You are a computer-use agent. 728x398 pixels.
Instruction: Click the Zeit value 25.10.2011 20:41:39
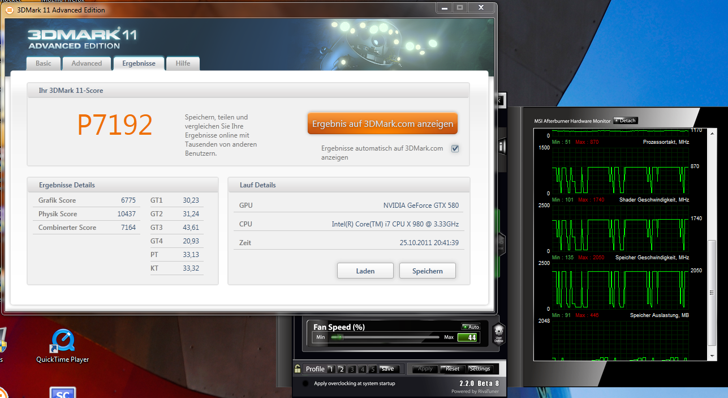tap(429, 243)
